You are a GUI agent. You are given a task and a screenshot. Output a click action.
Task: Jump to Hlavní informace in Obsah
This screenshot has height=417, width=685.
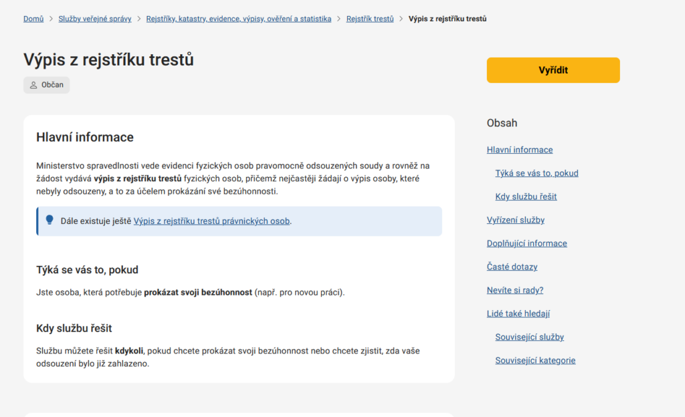click(520, 150)
